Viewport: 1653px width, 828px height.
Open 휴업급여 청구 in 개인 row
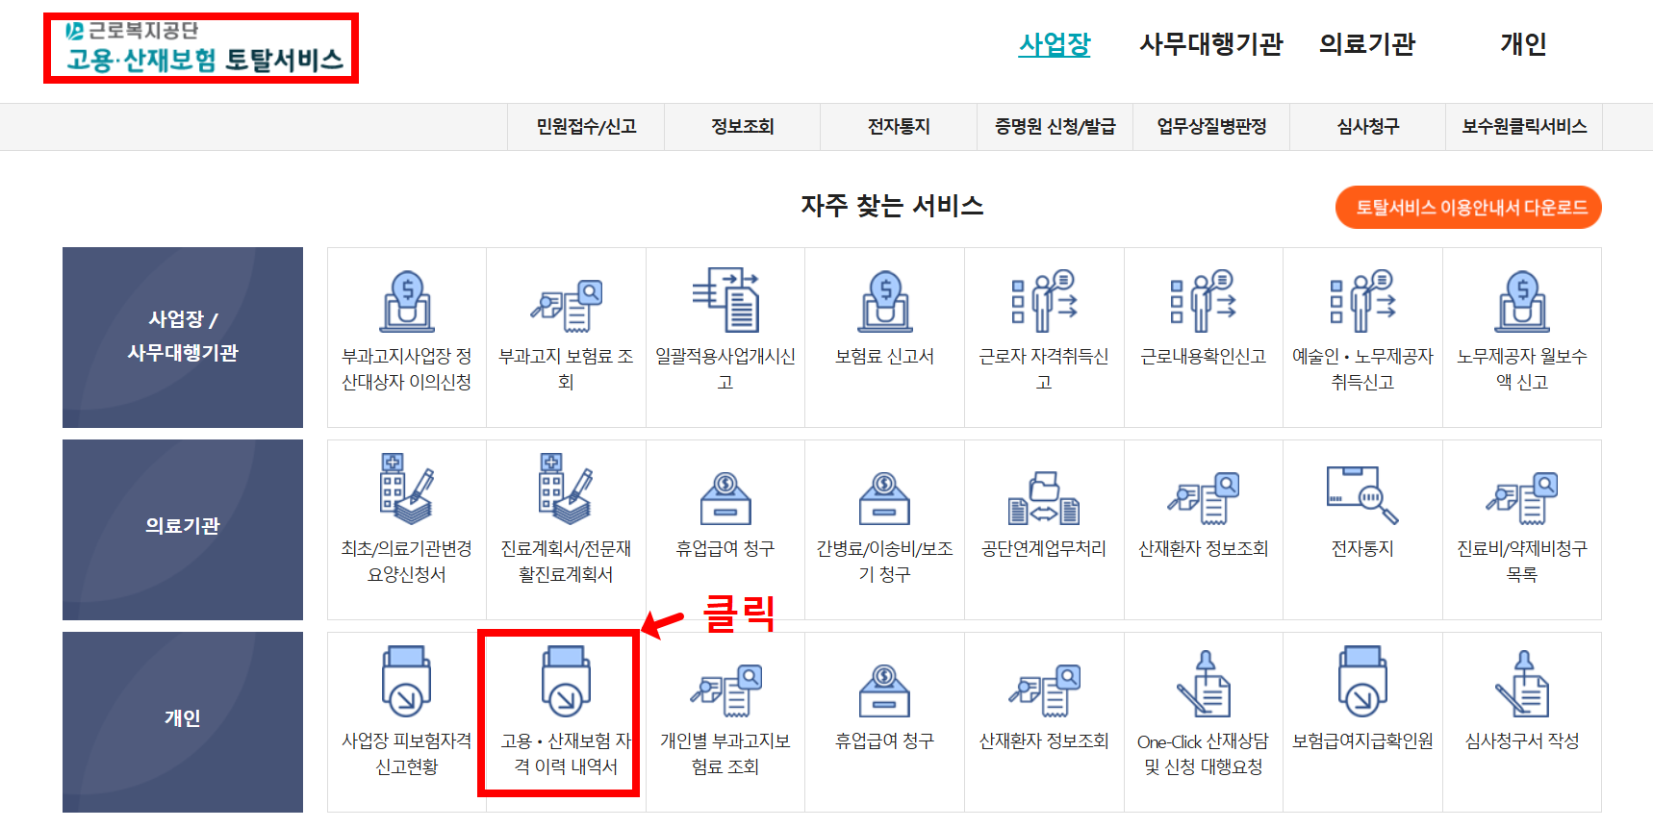(885, 690)
